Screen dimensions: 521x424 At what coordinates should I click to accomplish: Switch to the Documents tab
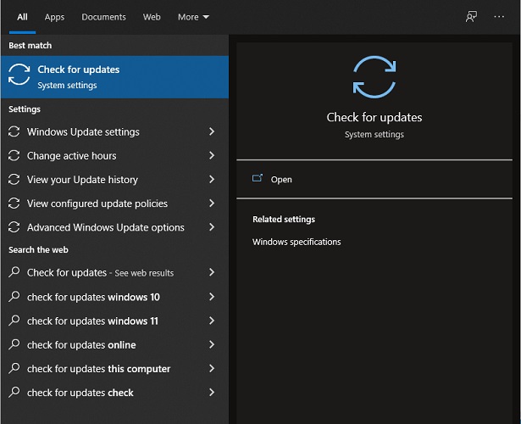point(103,17)
